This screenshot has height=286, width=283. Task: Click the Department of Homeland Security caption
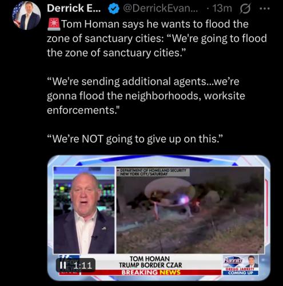tap(153, 172)
